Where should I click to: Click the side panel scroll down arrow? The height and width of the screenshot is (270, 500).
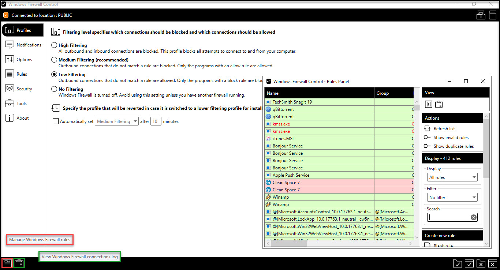point(486,244)
